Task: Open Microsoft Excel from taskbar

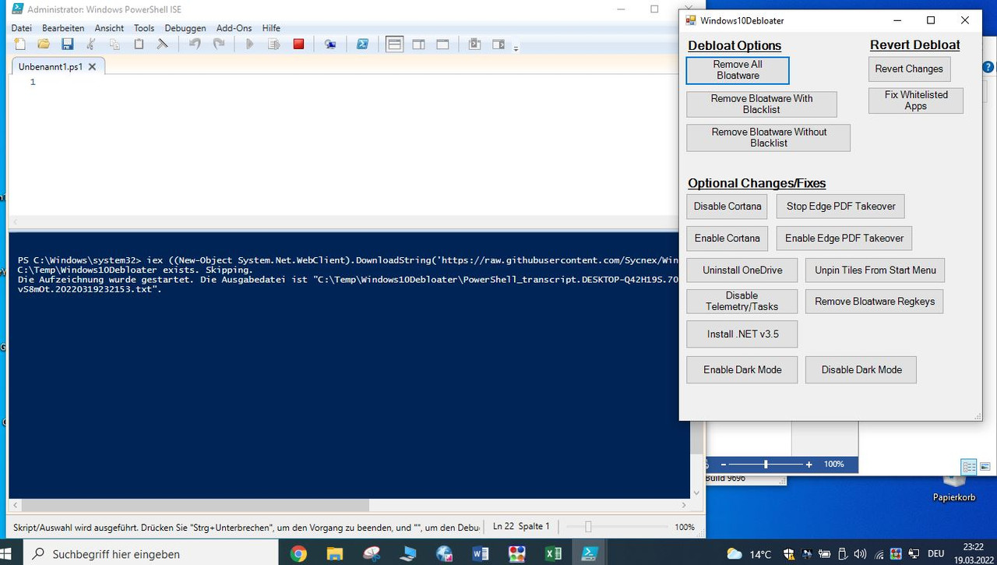Action: [x=553, y=554]
